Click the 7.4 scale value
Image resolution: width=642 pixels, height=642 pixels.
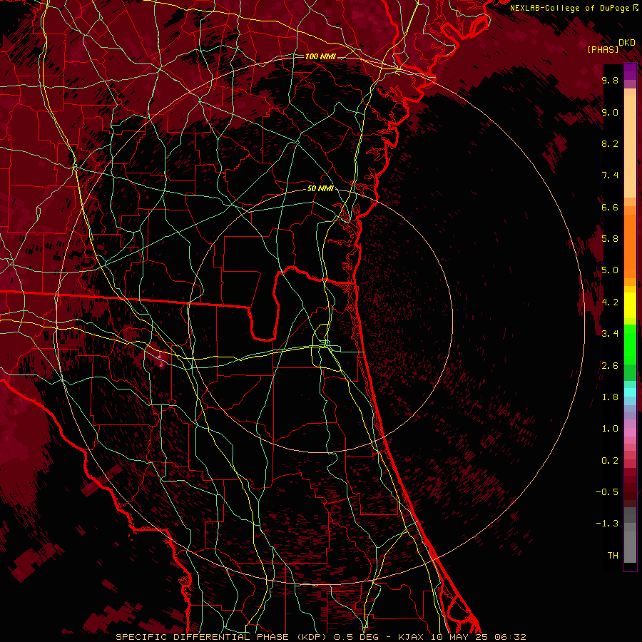610,175
